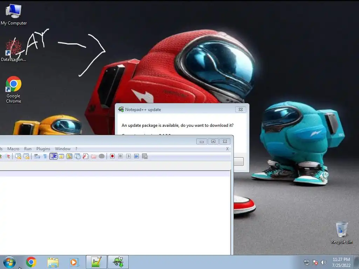359x269 pixels.
Task: Select the DataWagon desktop shortcut
Action: (x=14, y=51)
